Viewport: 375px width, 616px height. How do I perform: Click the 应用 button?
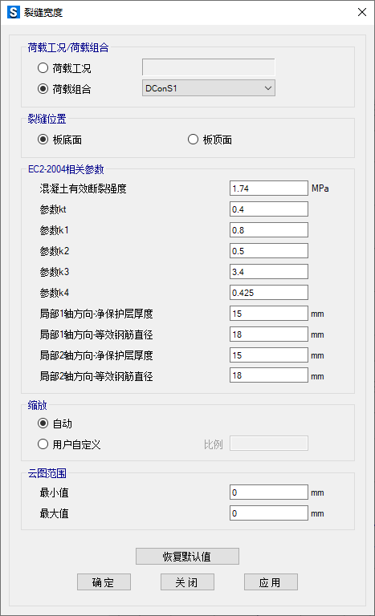tap(271, 582)
